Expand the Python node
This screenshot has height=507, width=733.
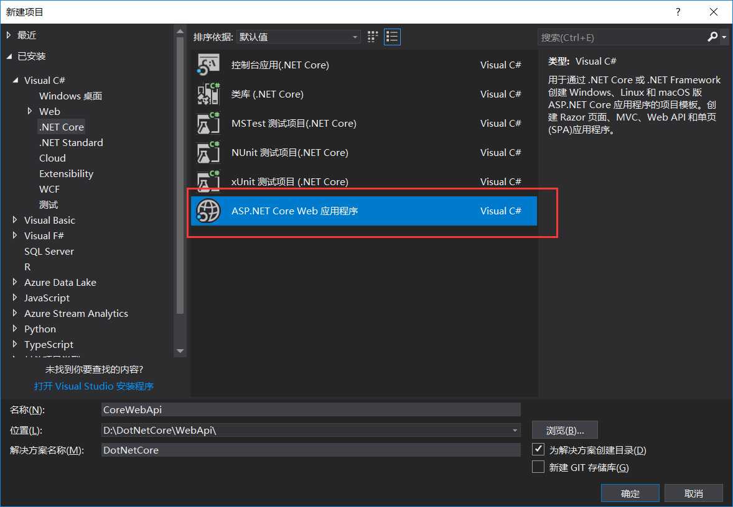coord(15,329)
